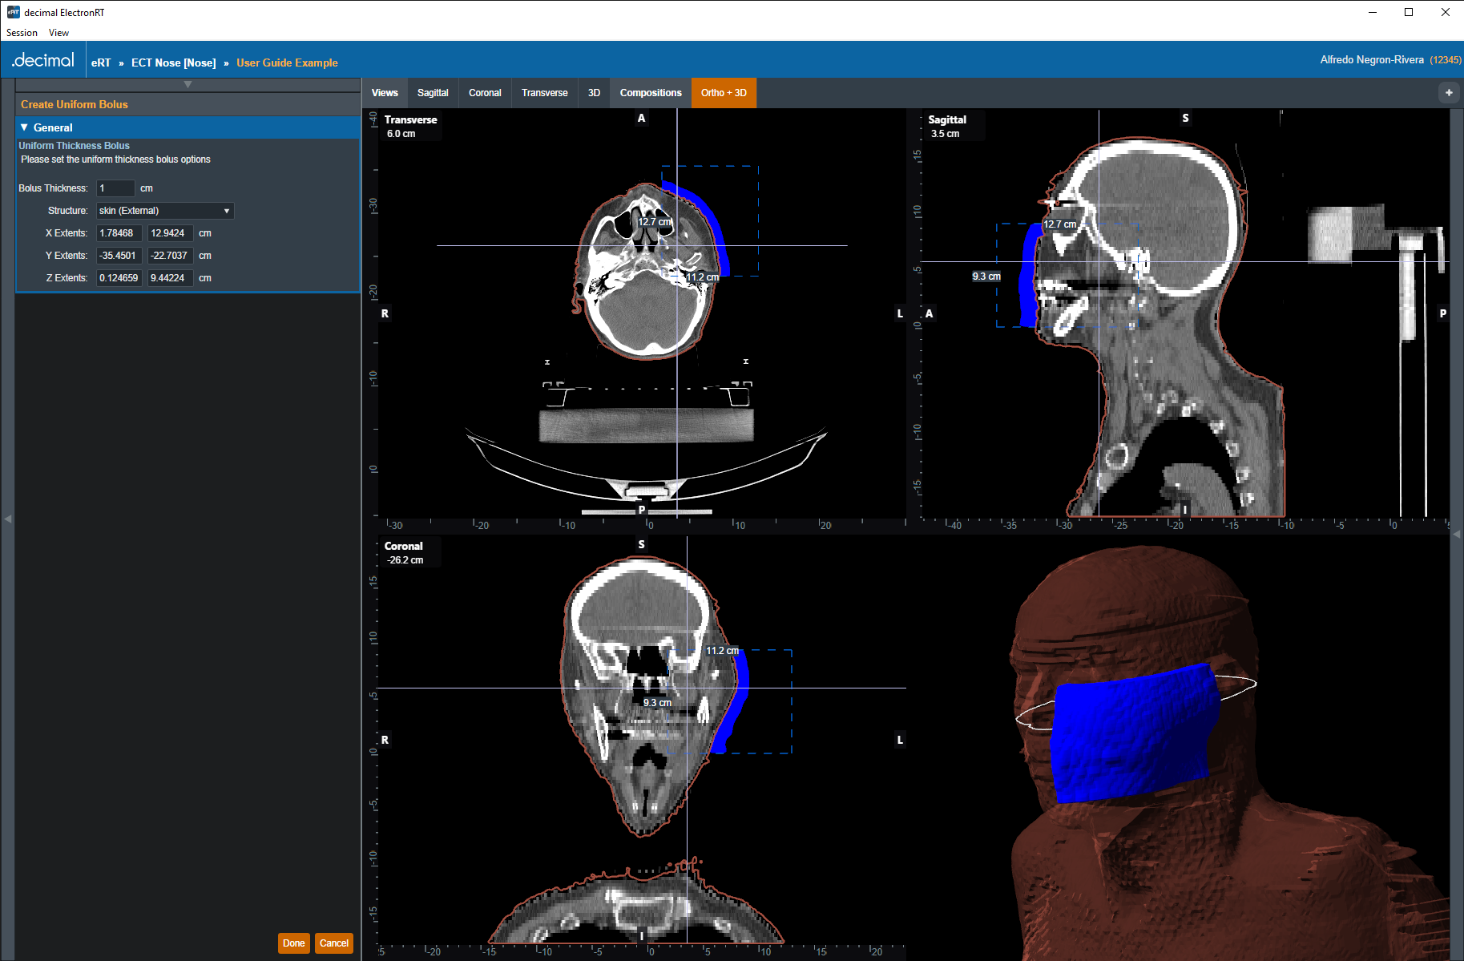Switch to the Sagittal tab

coord(433,93)
